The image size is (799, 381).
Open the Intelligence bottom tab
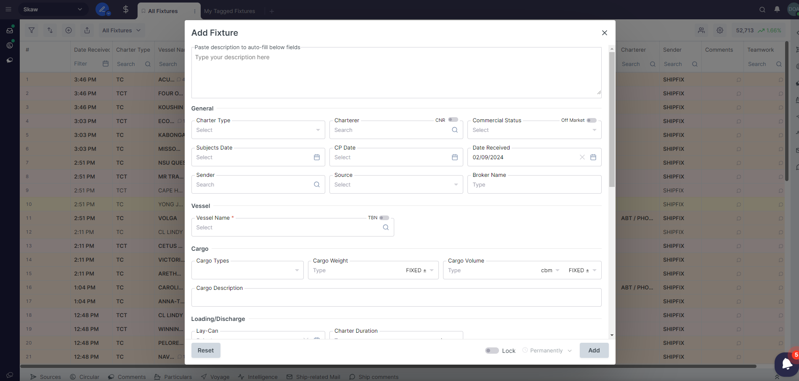tap(258, 377)
